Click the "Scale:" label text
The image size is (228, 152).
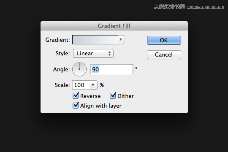click(62, 85)
